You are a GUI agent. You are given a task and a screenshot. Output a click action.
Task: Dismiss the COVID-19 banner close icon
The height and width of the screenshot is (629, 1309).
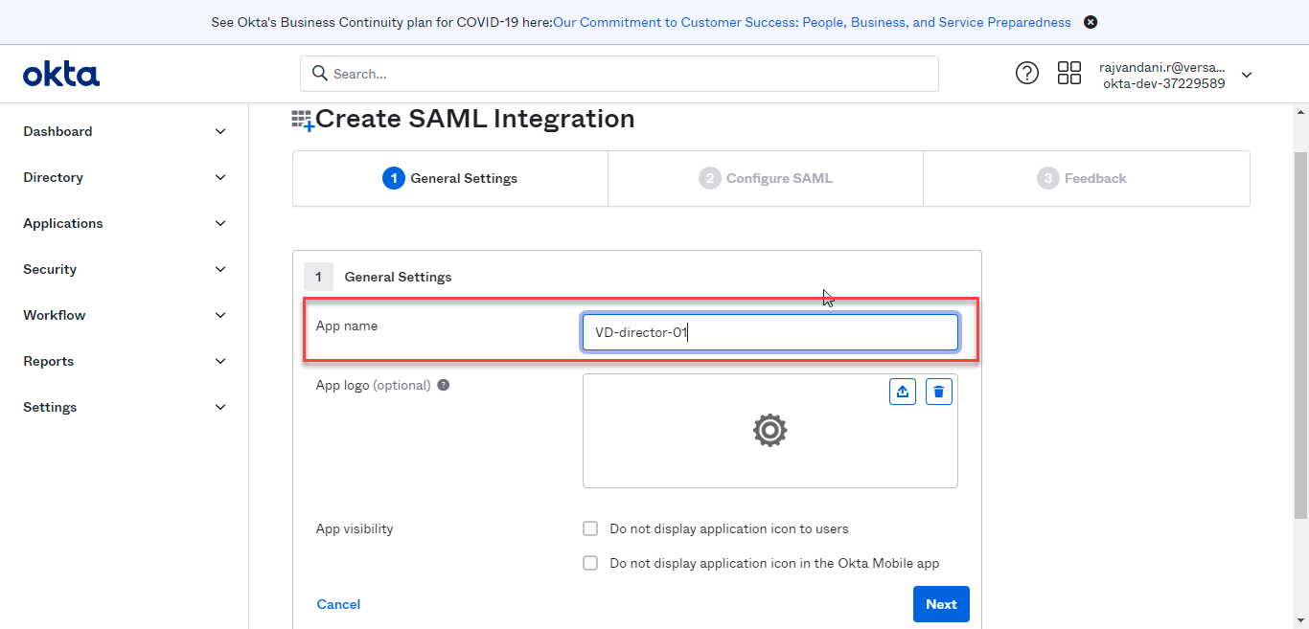(x=1091, y=22)
